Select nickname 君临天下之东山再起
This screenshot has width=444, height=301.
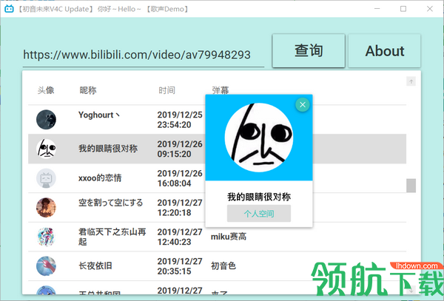coord(112,237)
